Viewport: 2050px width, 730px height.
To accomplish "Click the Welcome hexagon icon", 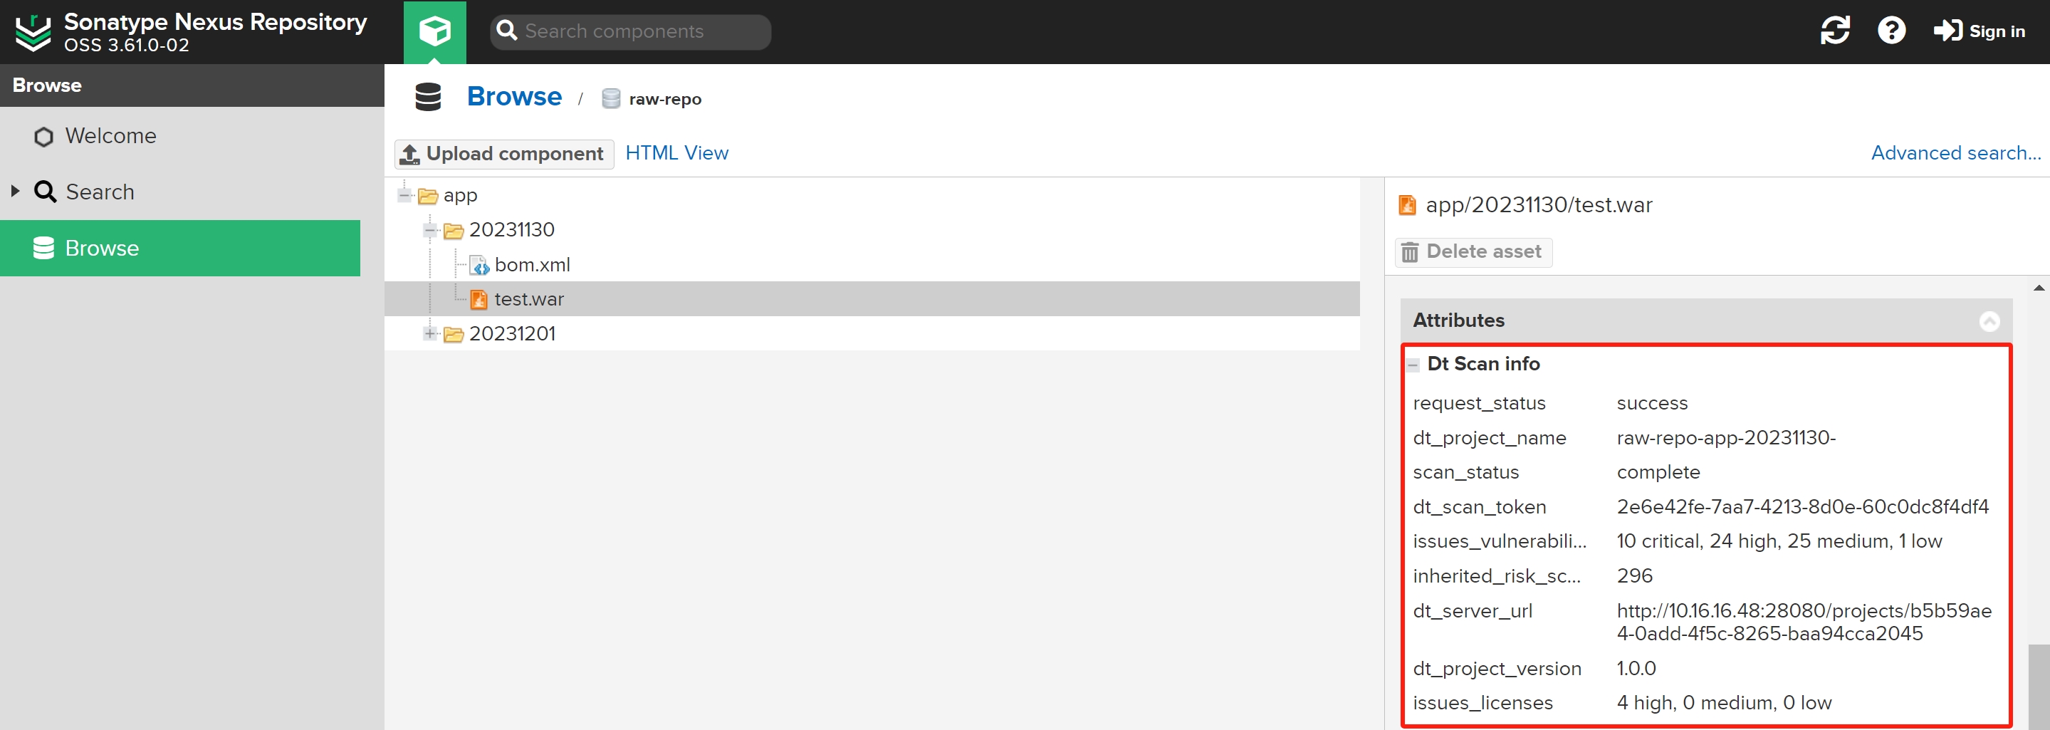I will (43, 137).
